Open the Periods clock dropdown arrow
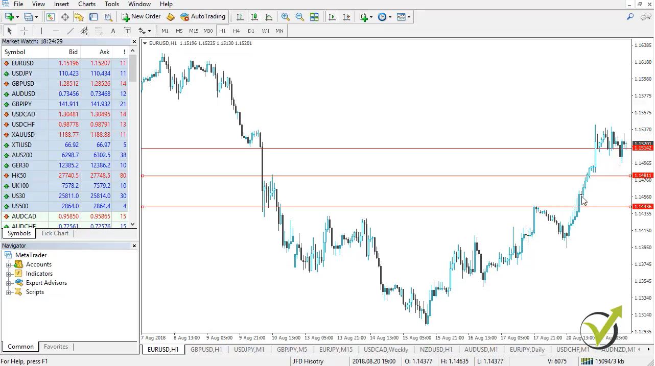Image resolution: width=655 pixels, height=366 pixels. pos(390,16)
